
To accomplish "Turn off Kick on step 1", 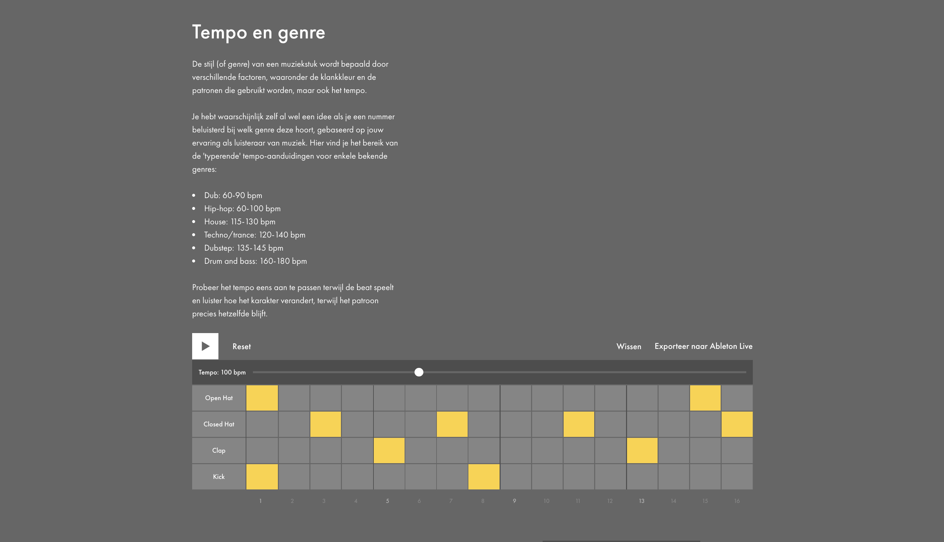I will [262, 477].
